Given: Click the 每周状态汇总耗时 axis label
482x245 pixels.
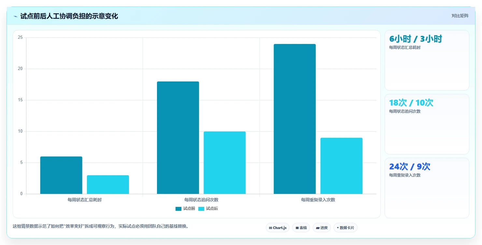Looking at the screenshot, I should click(x=85, y=200).
